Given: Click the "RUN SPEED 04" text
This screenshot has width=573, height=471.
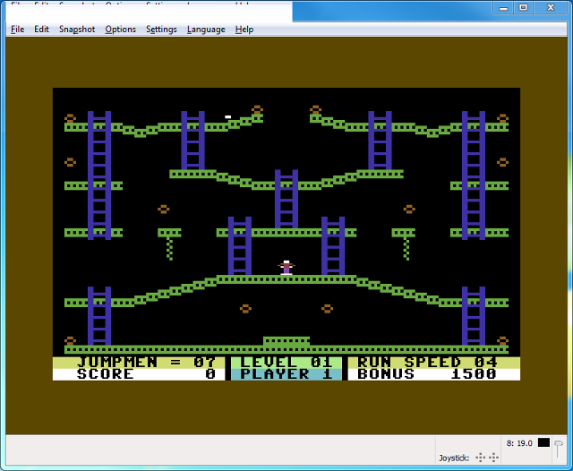Looking at the screenshot, I should pos(427,362).
